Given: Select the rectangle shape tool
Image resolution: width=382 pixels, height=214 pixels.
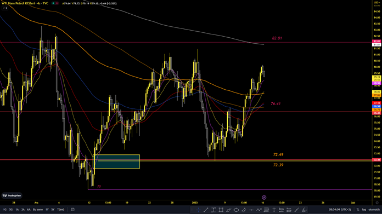Looking at the screenshot, I should tap(221, 210).
